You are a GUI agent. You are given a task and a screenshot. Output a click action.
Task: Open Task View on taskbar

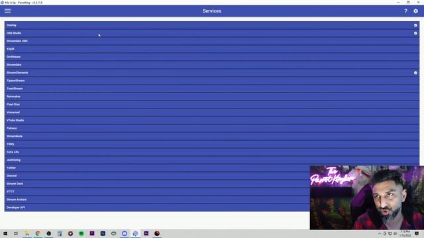[16, 233]
